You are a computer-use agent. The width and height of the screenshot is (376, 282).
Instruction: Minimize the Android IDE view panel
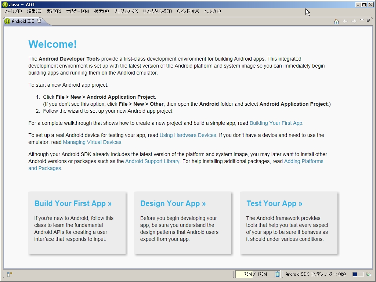click(x=362, y=20)
